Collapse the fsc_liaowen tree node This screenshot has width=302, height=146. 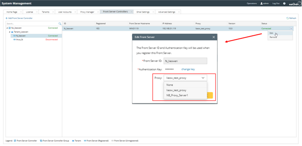pyautogui.click(x=7, y=28)
